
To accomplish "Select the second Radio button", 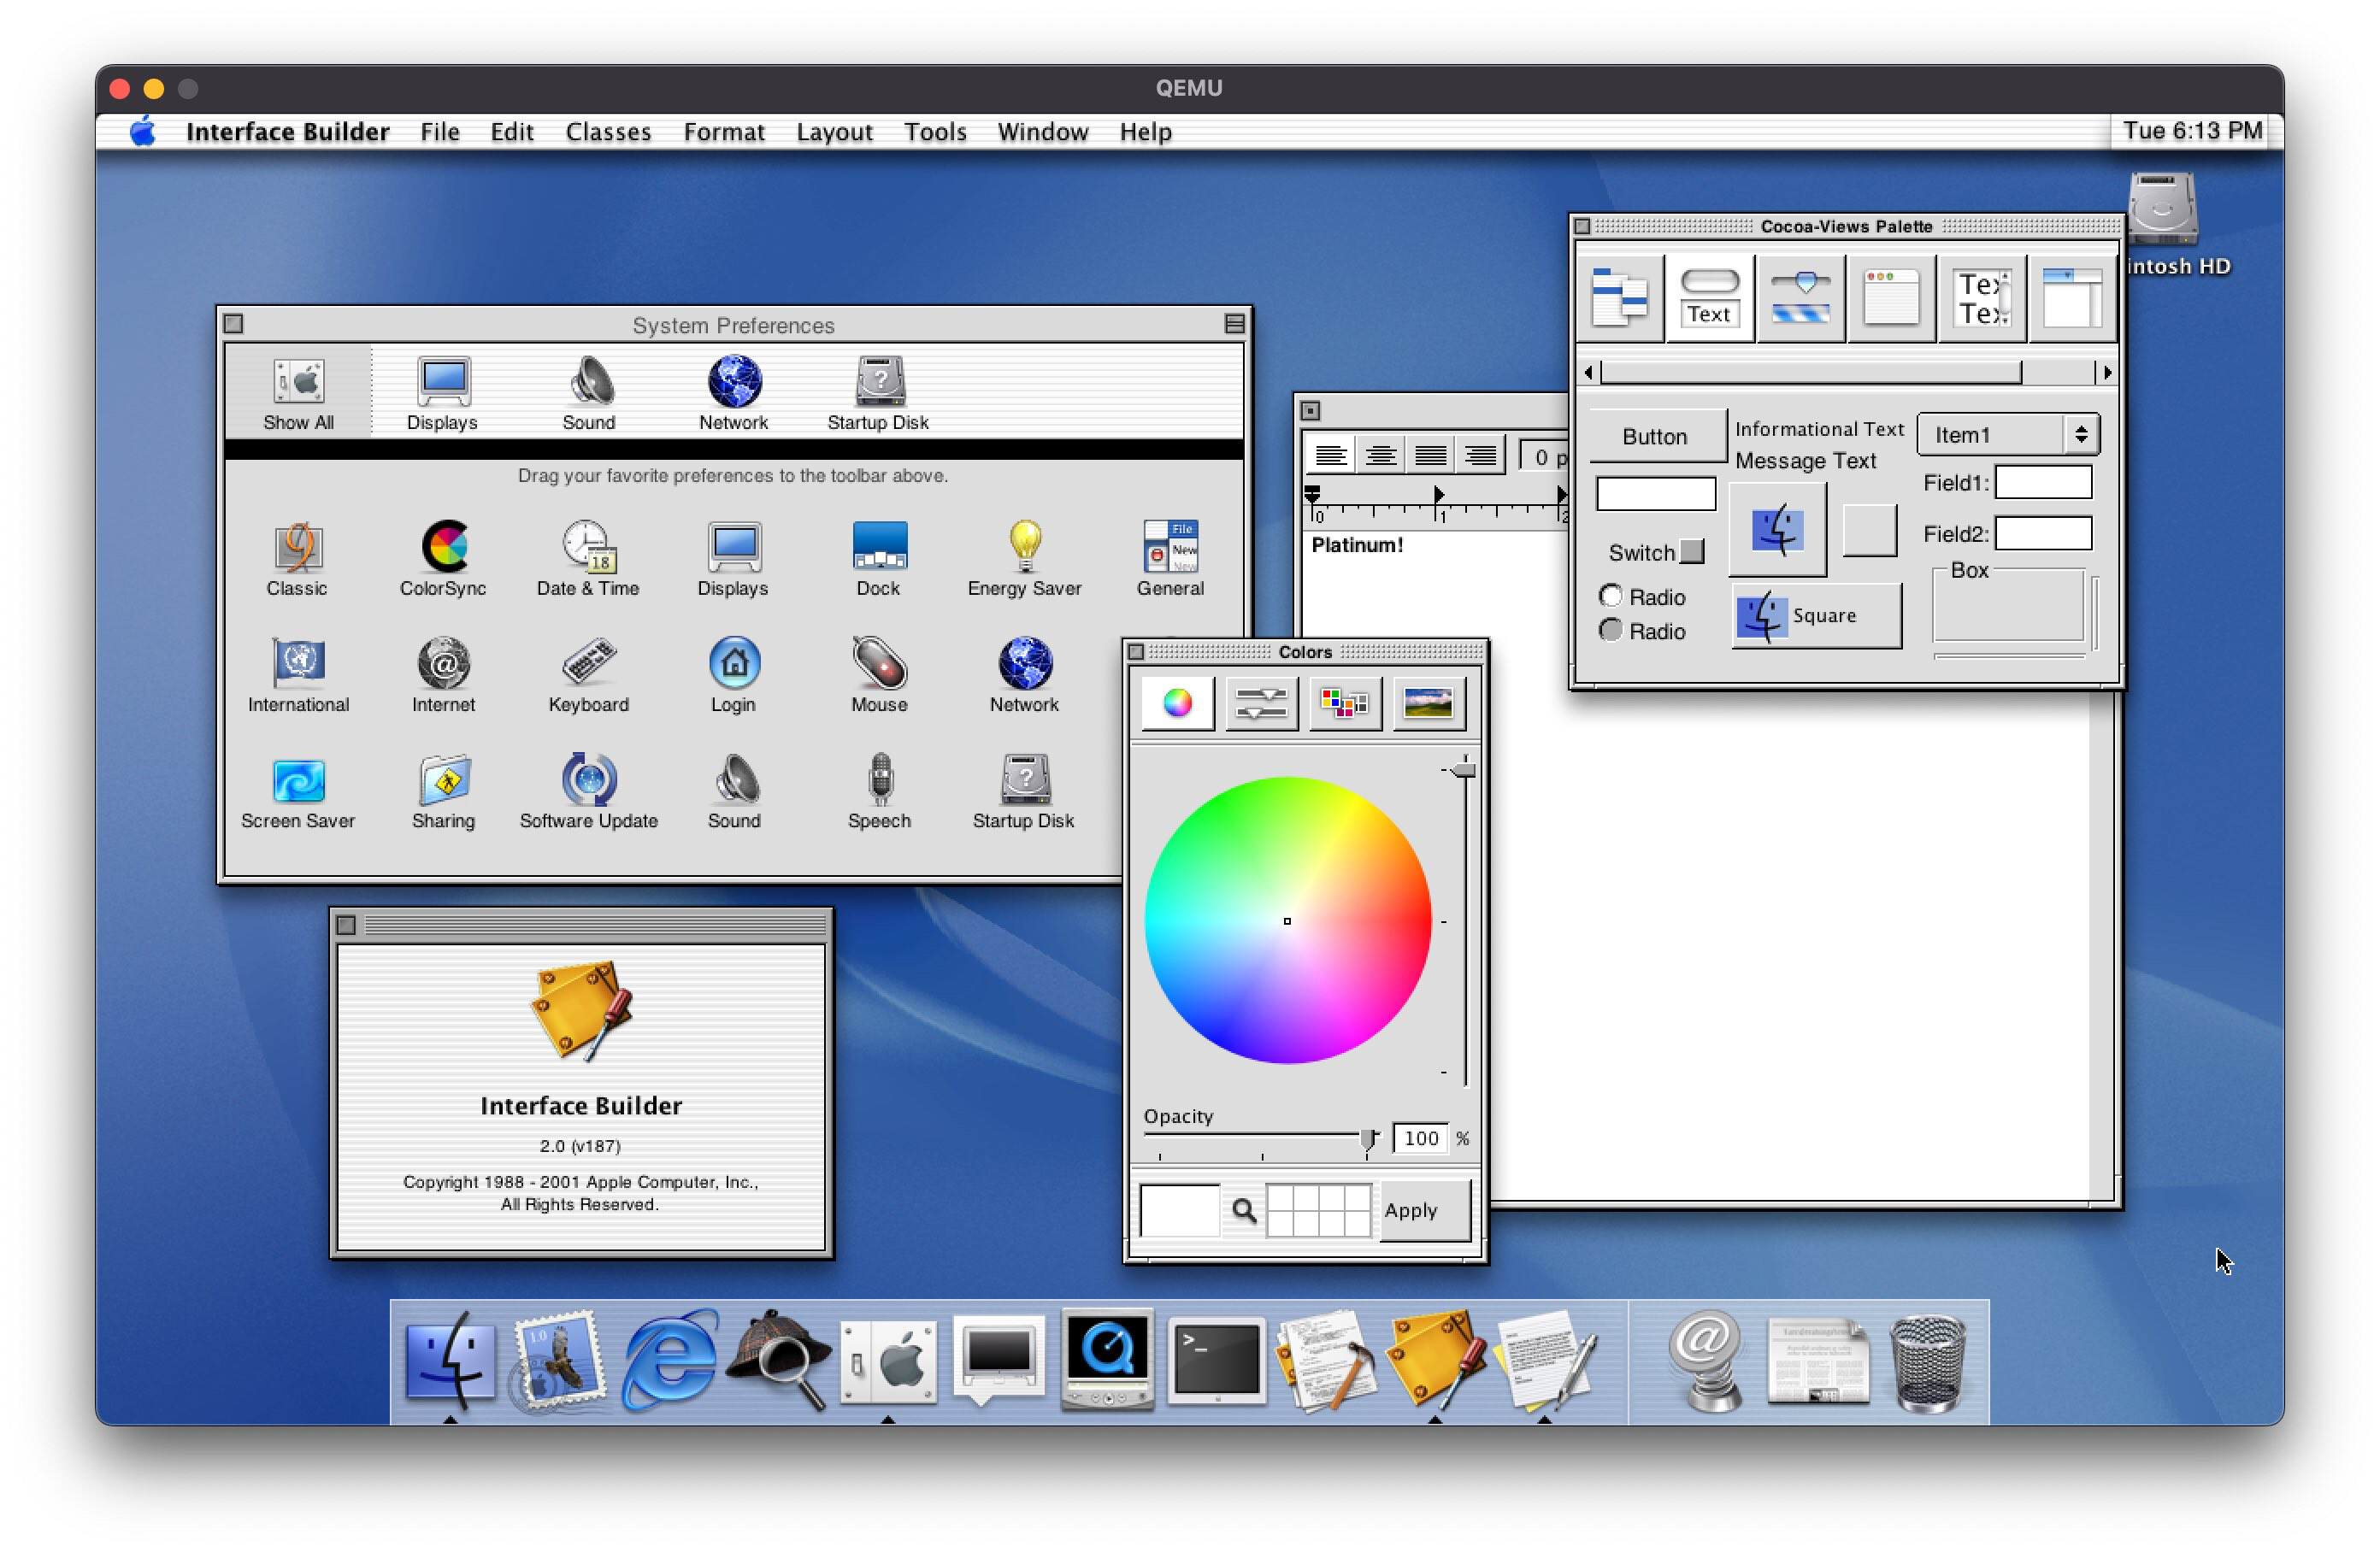I will tap(1610, 630).
